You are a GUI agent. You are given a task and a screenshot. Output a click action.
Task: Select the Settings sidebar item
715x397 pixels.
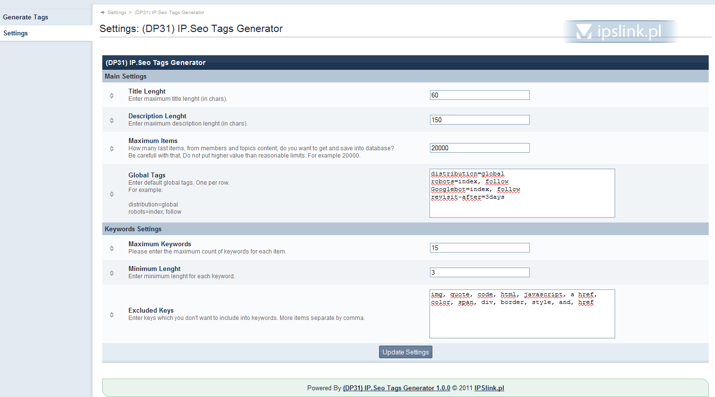click(x=16, y=33)
